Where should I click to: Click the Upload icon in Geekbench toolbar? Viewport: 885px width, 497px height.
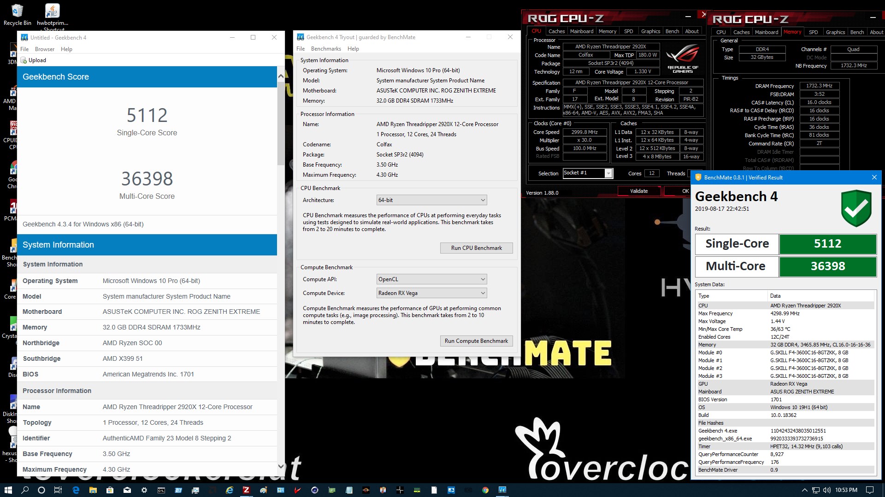[x=24, y=60]
